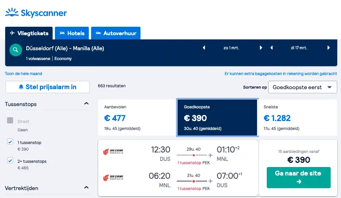Toggle the disabled Direct checkbox

pos(10,120)
